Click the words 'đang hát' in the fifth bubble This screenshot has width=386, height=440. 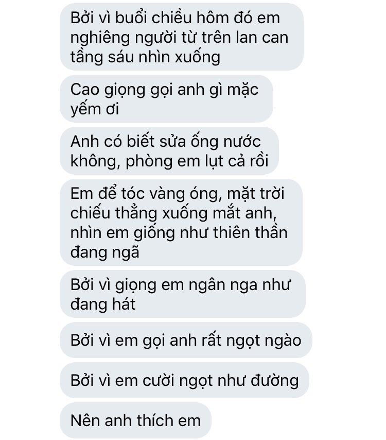coord(103,304)
